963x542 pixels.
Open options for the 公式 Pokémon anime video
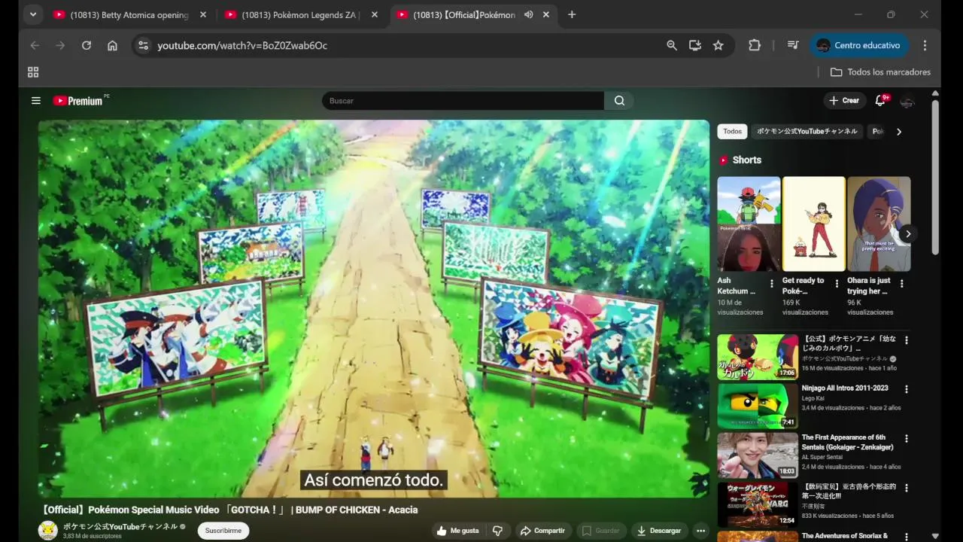(x=907, y=340)
